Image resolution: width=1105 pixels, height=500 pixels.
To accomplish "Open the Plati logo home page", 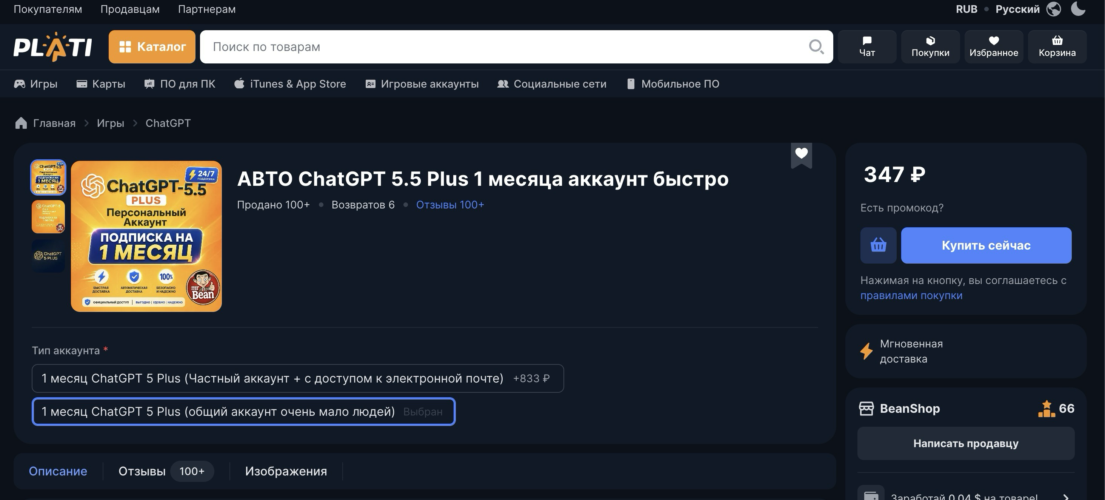I will [x=53, y=47].
